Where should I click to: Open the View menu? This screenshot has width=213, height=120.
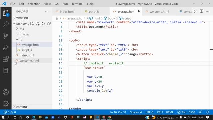pos(47,4)
